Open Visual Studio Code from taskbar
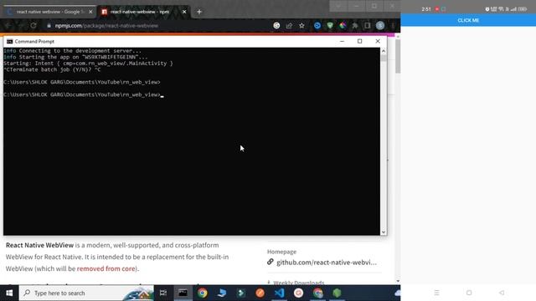Screen dimensions: 536x301 click(x=279, y=293)
